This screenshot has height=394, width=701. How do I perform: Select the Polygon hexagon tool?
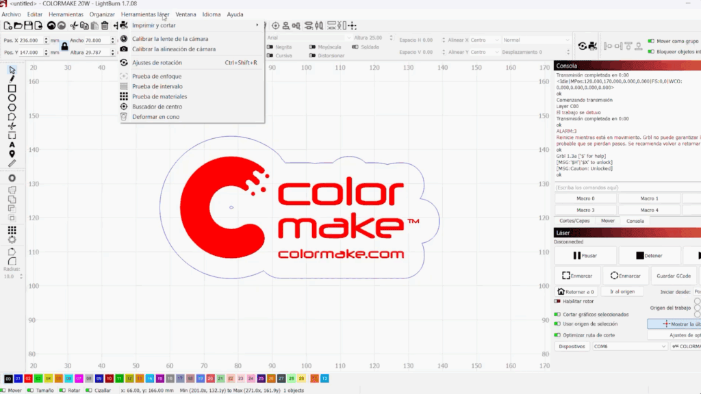click(12, 107)
